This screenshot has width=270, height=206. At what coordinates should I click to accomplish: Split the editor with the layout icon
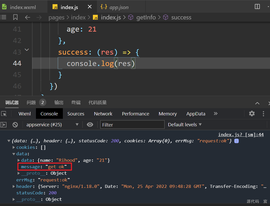click(x=257, y=6)
